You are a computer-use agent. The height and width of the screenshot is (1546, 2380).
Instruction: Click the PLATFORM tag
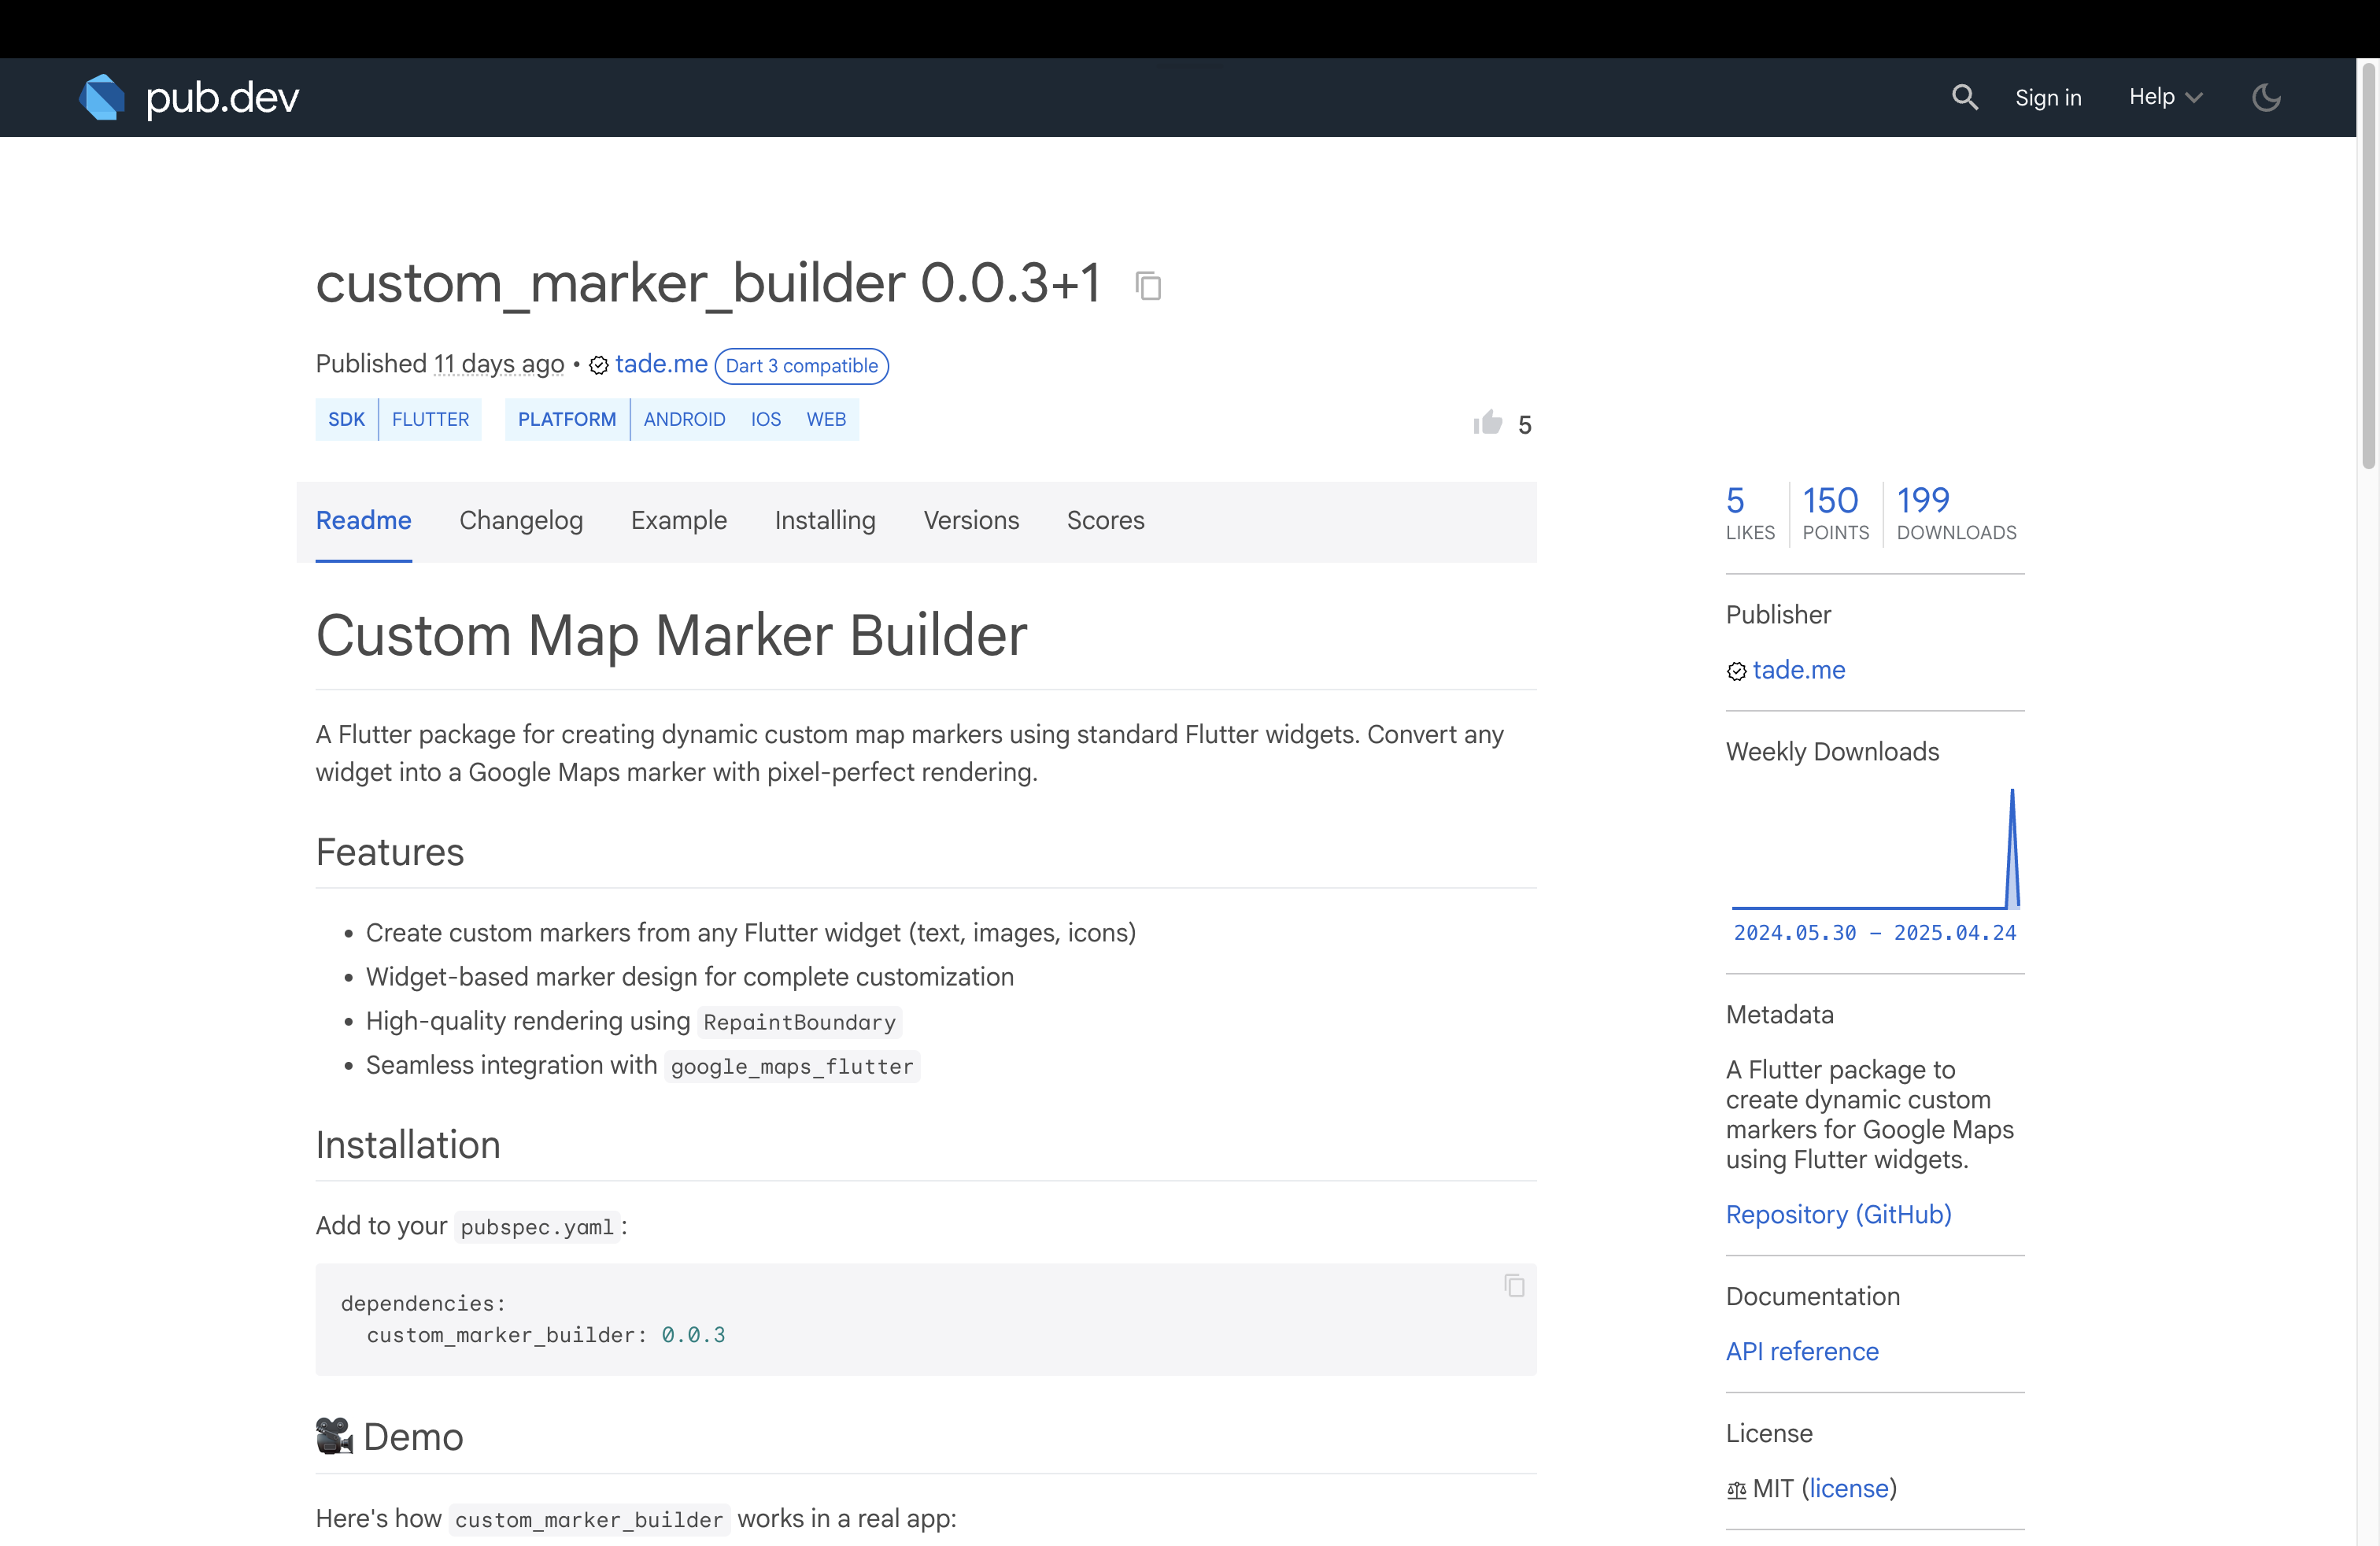tap(567, 419)
